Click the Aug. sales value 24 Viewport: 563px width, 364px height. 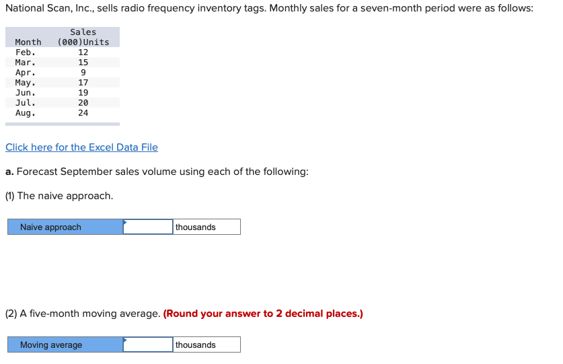point(83,113)
